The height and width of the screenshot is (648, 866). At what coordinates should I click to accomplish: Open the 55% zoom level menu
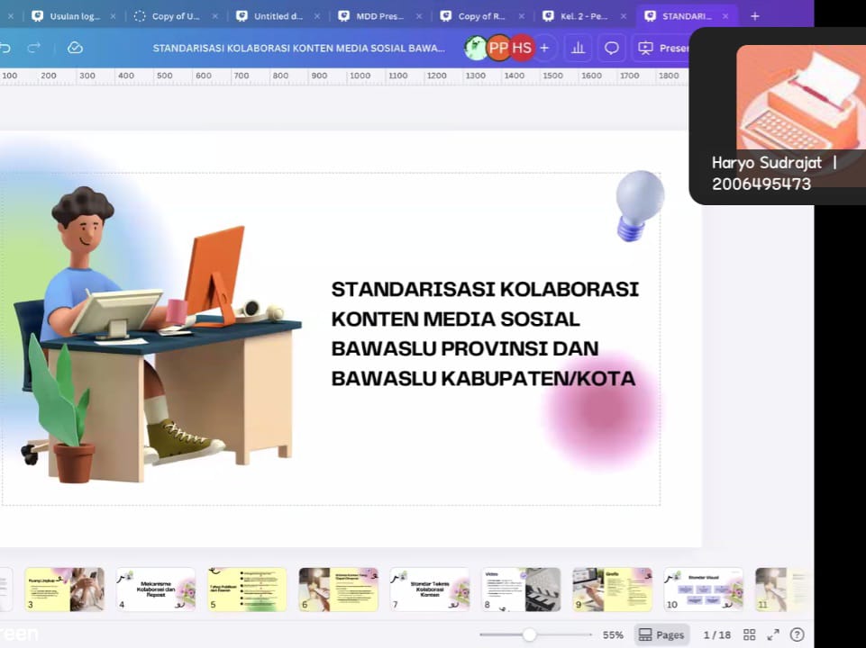[x=613, y=634]
